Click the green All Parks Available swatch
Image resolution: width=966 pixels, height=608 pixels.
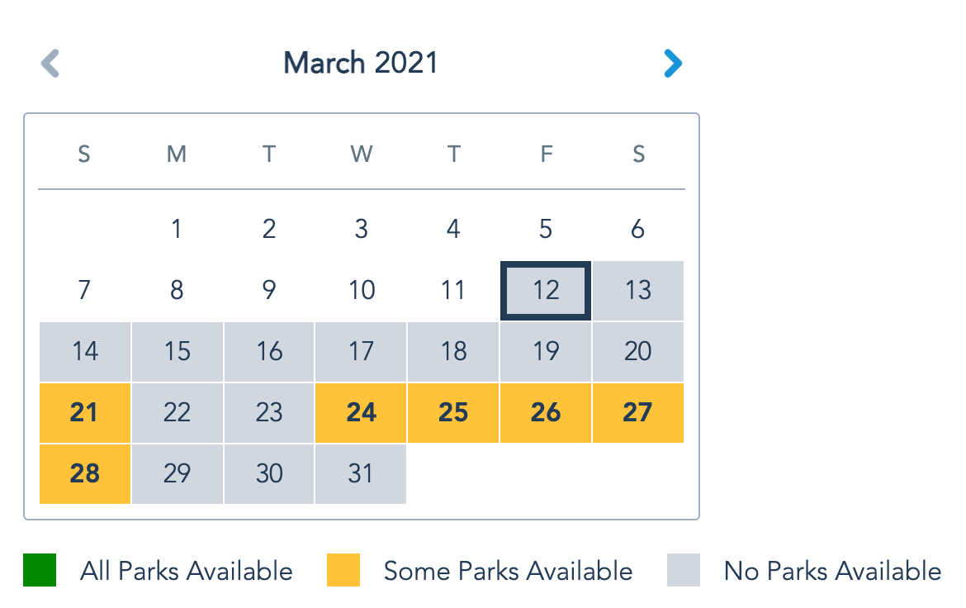[x=40, y=570]
